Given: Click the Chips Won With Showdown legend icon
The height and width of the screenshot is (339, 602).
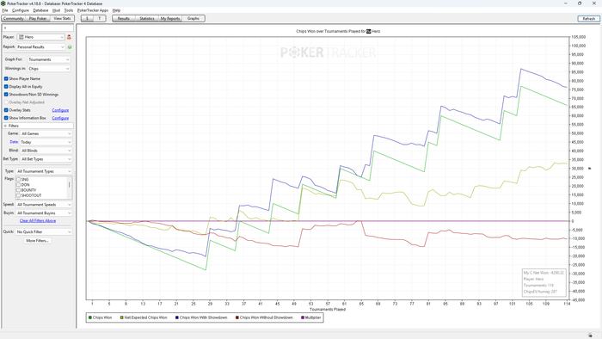Looking at the screenshot, I should [x=177, y=317].
